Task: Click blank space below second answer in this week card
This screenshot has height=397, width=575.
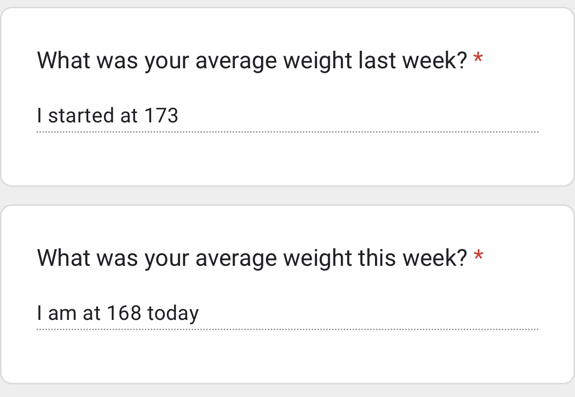Action: coord(288,356)
